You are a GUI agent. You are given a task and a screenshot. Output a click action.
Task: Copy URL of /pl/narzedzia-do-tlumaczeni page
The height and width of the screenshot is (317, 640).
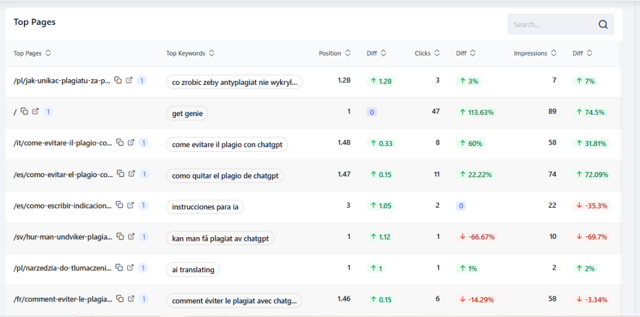[119, 268]
